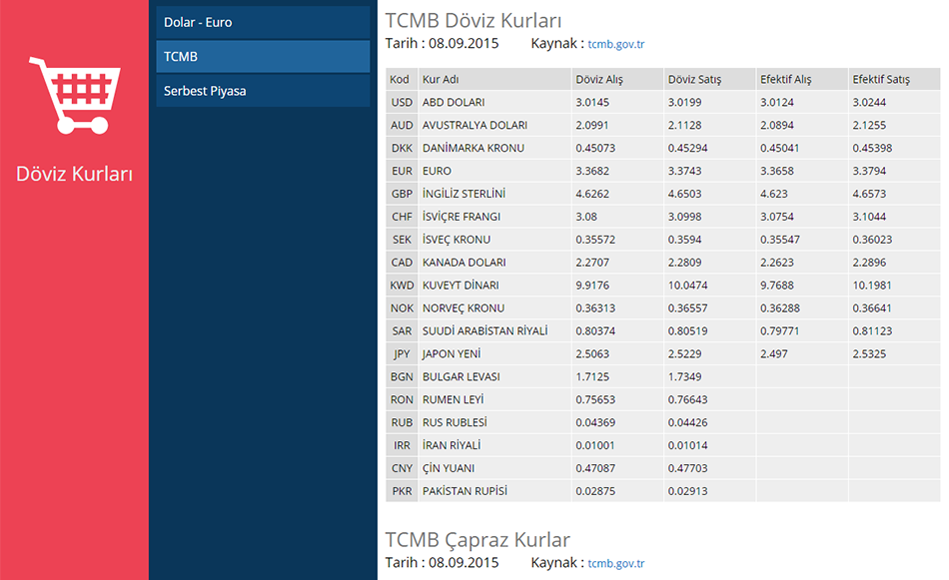Click USD Döviz Alış value 3.0145
This screenshot has height=580, width=949.
pos(592,102)
